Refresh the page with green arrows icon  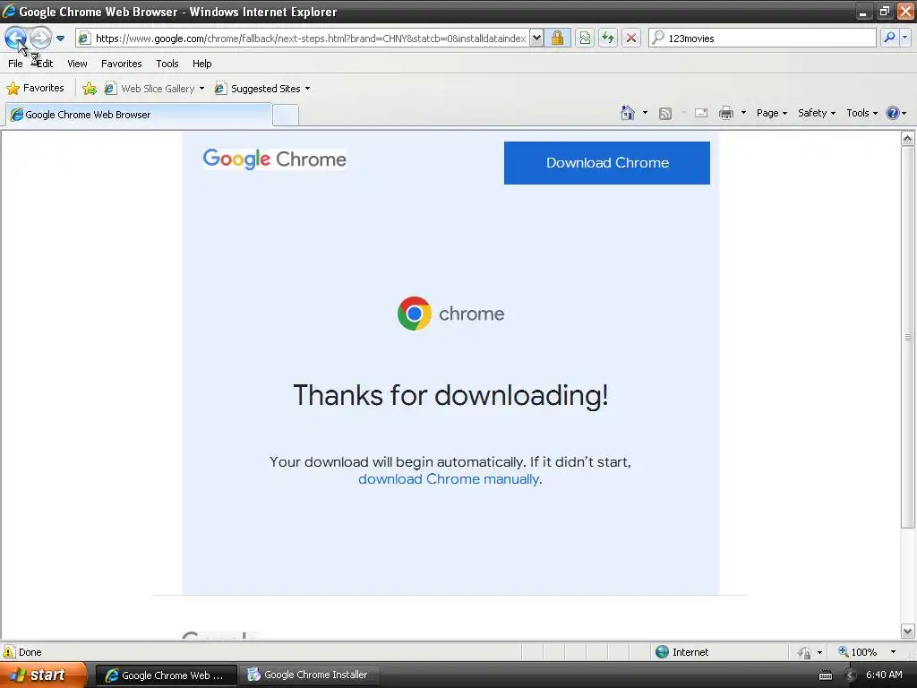[608, 39]
